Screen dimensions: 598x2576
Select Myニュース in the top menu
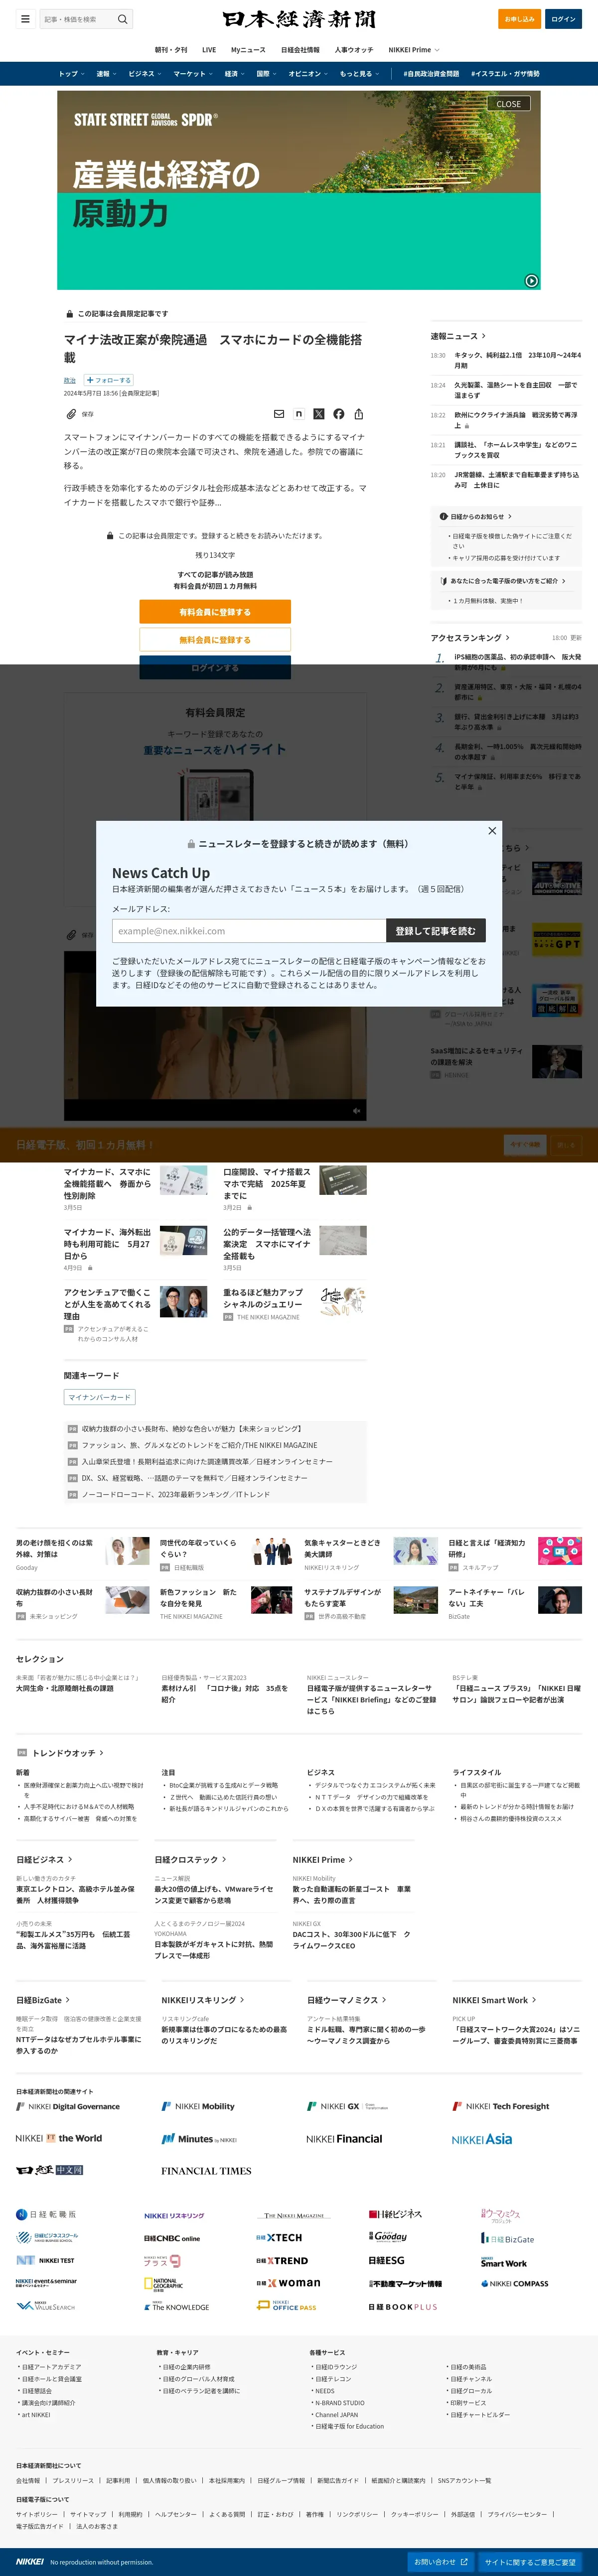248,49
